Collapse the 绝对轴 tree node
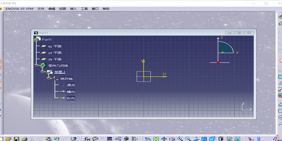This screenshot has width=282, height=141. (49, 79)
